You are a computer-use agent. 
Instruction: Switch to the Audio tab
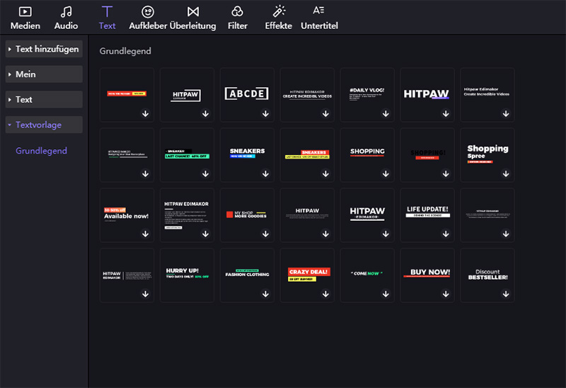pyautogui.click(x=66, y=18)
